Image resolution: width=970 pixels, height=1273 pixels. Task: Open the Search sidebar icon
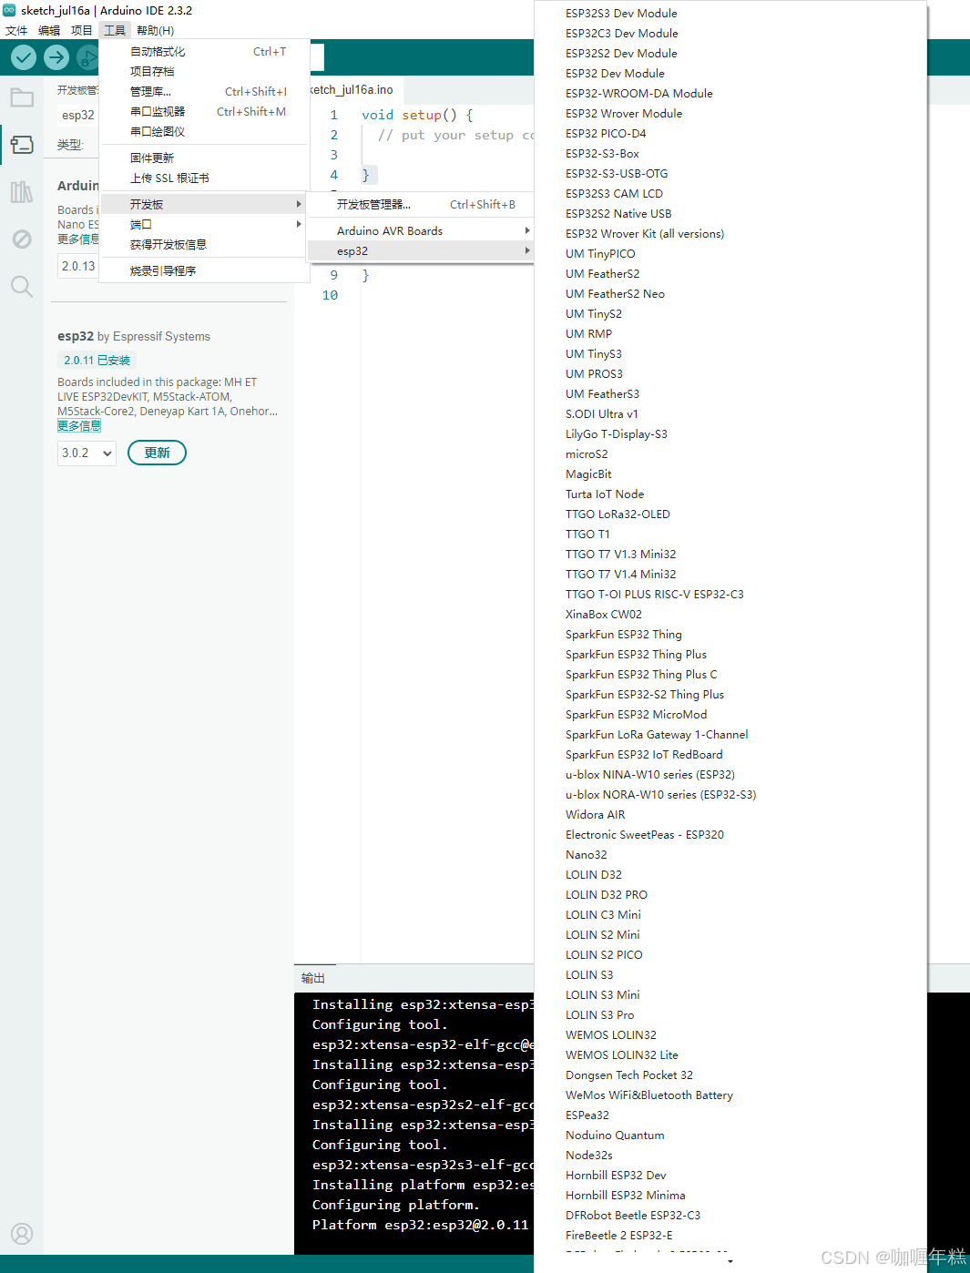(22, 287)
